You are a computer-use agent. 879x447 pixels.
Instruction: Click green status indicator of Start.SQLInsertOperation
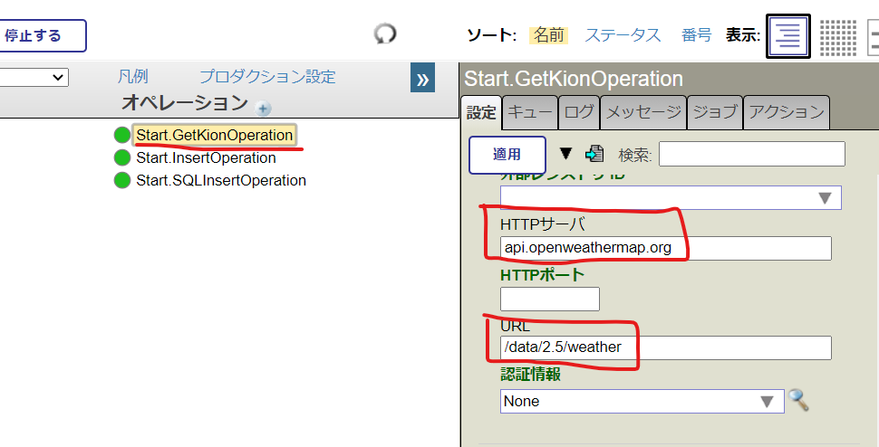(x=122, y=180)
